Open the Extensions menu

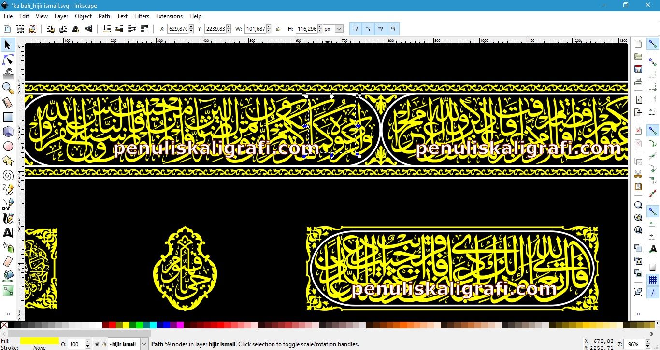click(x=169, y=16)
